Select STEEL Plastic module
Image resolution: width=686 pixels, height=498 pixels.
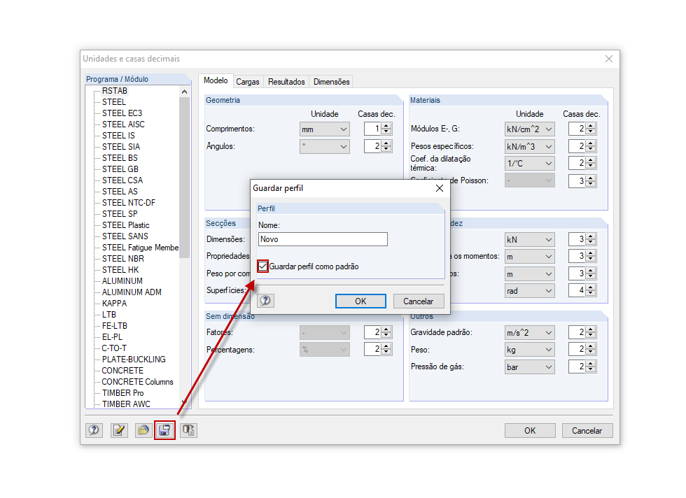[125, 225]
